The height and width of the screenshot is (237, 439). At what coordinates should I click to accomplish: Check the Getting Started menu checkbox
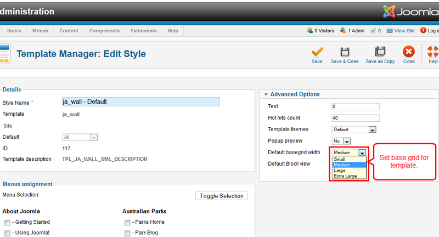7,222
